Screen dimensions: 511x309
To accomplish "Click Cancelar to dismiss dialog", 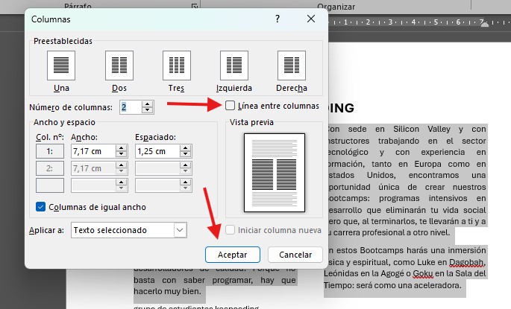I will click(x=295, y=255).
